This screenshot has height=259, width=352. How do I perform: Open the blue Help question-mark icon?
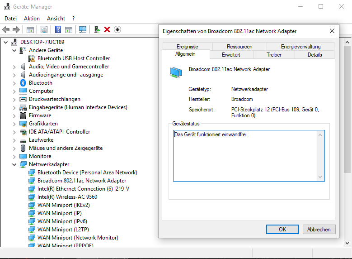[x=58, y=29]
